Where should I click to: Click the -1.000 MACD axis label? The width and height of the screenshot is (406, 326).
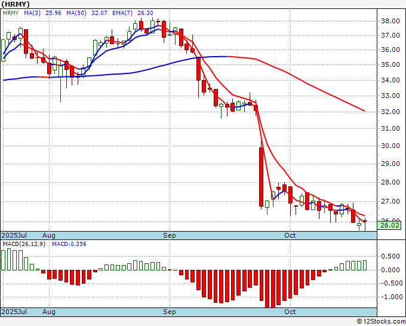[x=390, y=297]
